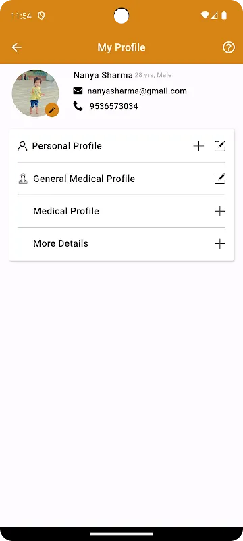This screenshot has height=541, width=243.
Task: Tap the phone handset icon
Action: tap(78, 106)
